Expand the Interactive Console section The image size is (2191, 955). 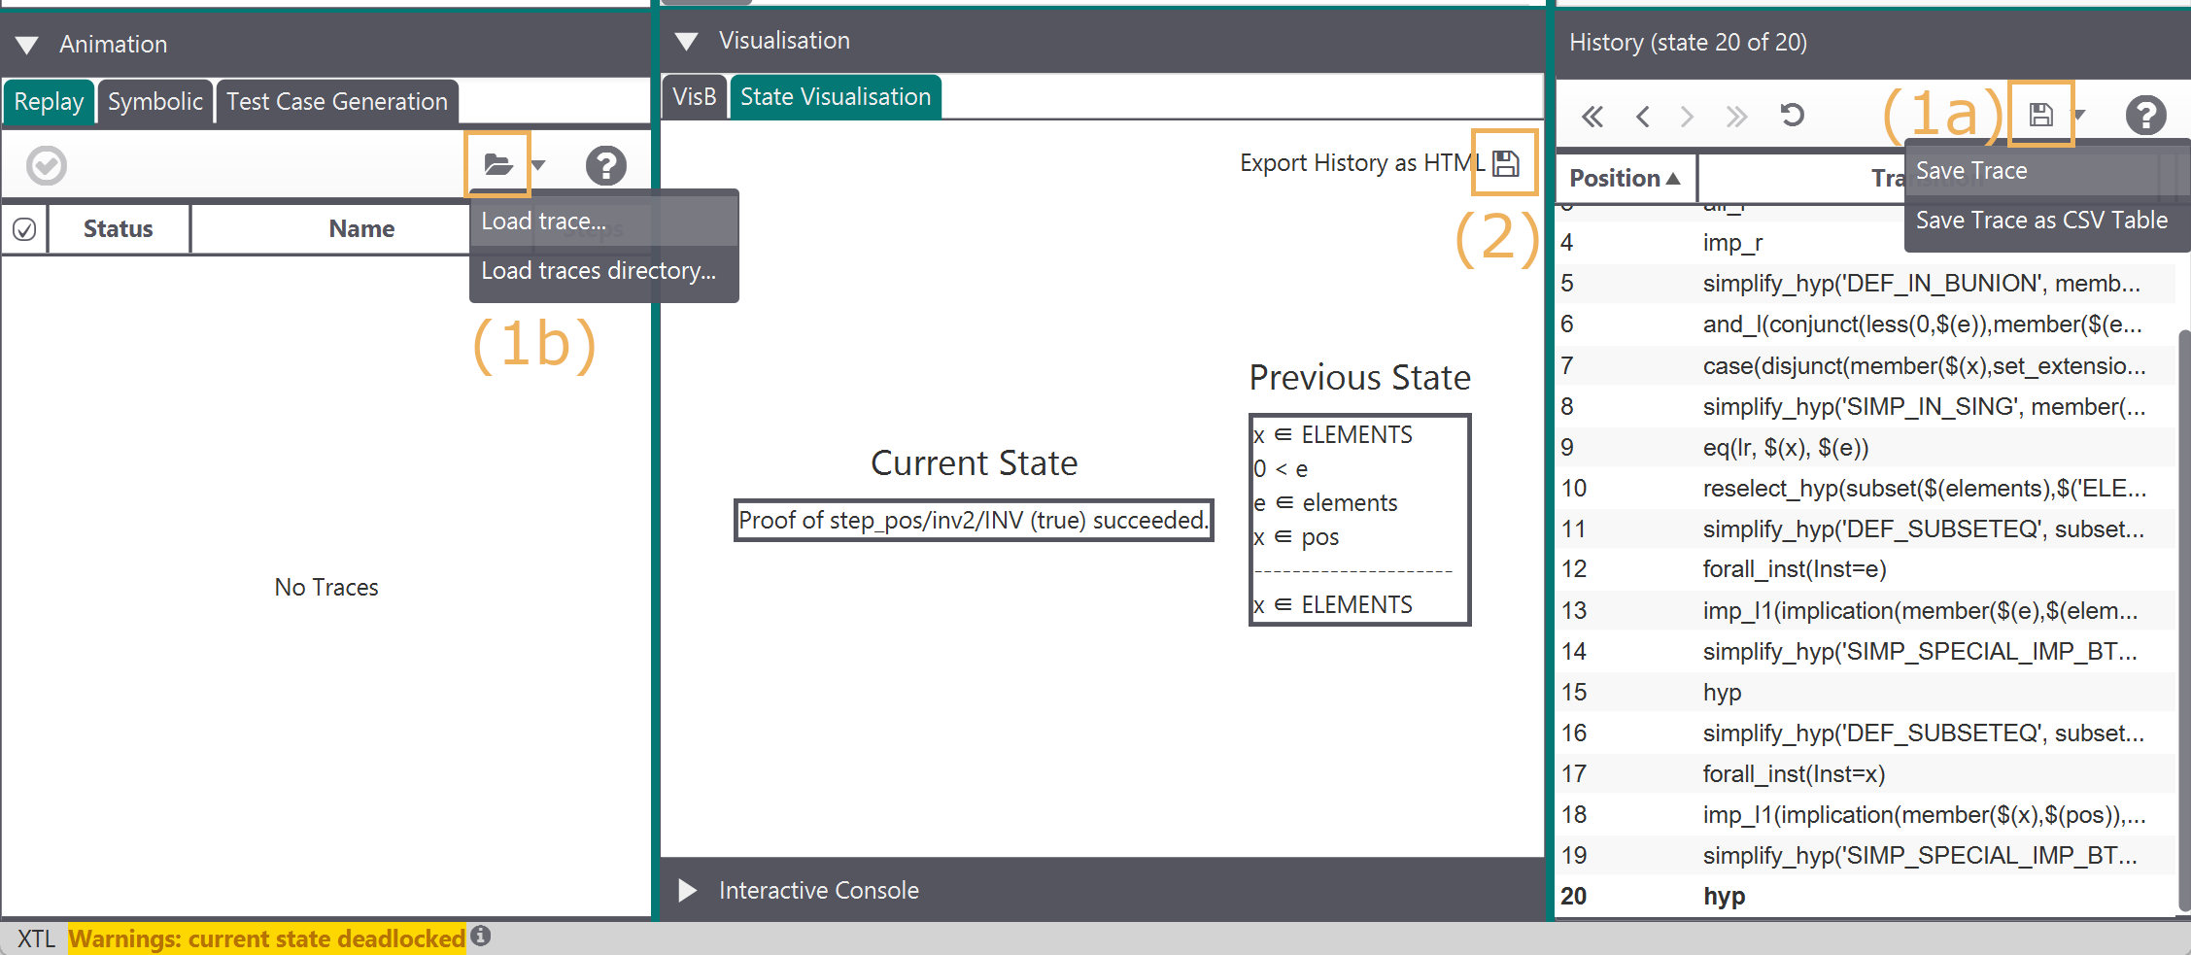pyautogui.click(x=687, y=890)
